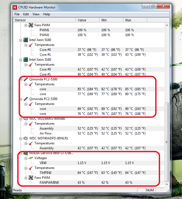
Task: Open the Edit menu
Action: [26, 14]
